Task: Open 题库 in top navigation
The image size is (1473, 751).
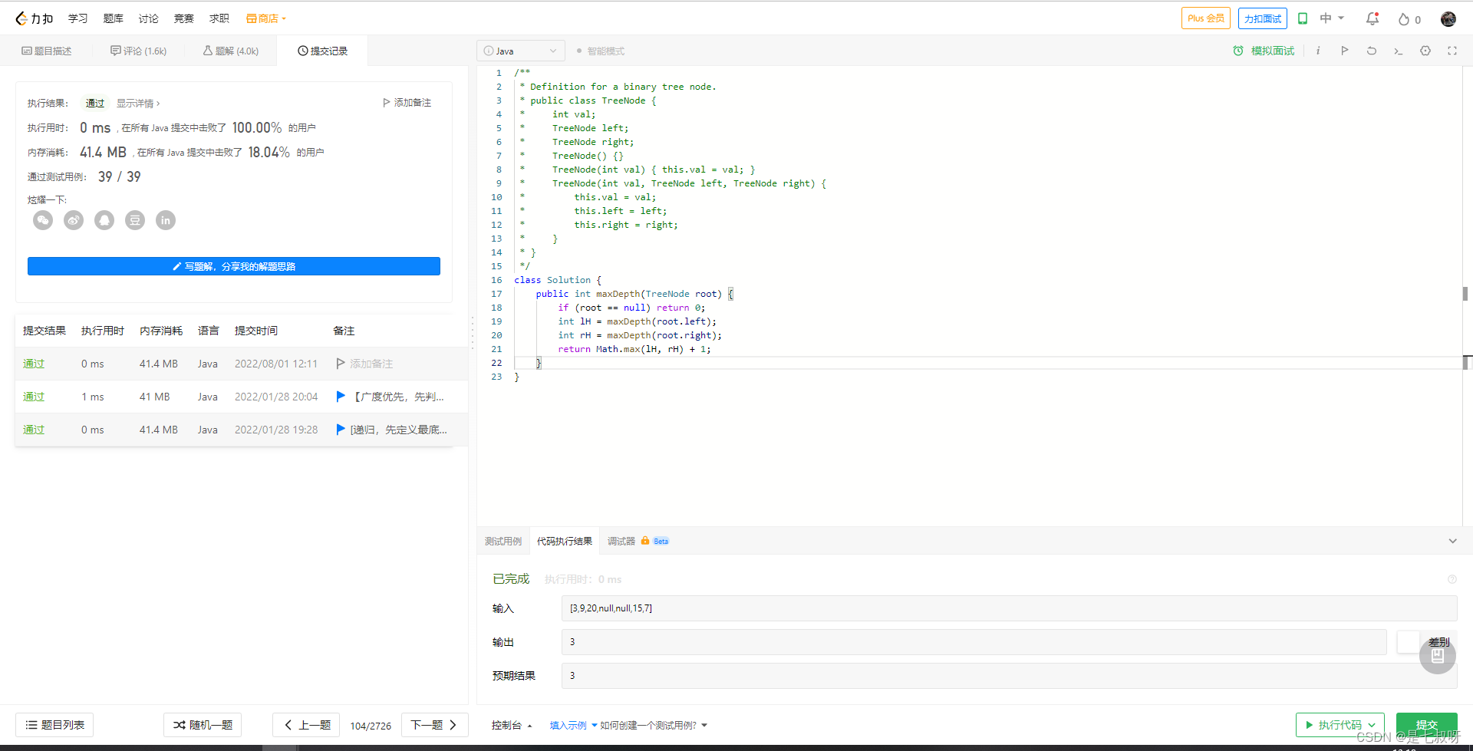Action: pos(114,18)
